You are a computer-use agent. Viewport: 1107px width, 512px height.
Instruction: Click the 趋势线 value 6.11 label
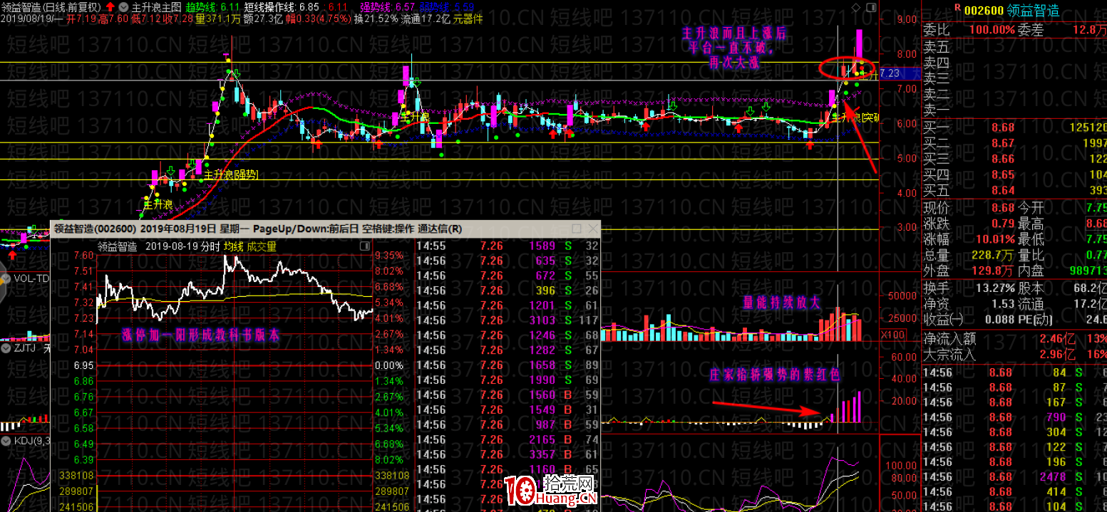point(212,6)
